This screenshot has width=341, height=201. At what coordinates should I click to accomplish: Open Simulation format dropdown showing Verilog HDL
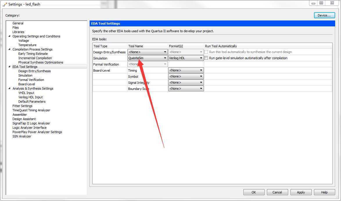(x=186, y=58)
